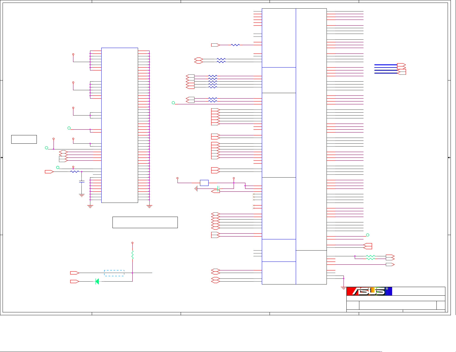The width and height of the screenshot is (456, 352).
Task: Select the thick blue bus lines
Action: click(386, 69)
